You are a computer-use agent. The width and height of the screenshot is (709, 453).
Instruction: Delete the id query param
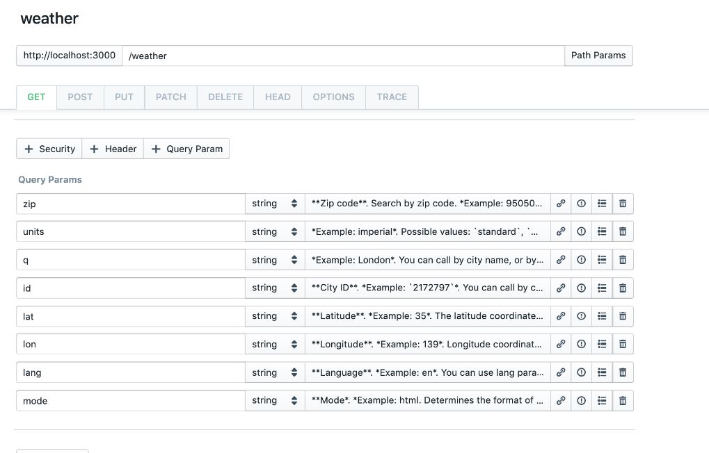coord(623,288)
